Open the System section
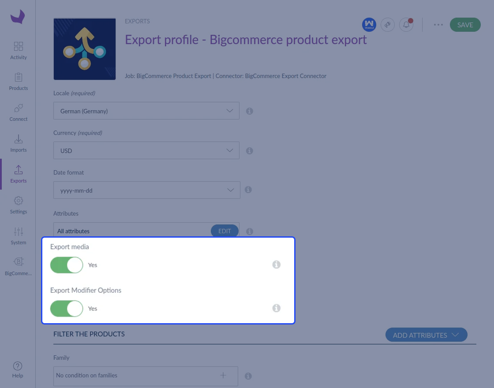The image size is (494, 388). [18, 236]
